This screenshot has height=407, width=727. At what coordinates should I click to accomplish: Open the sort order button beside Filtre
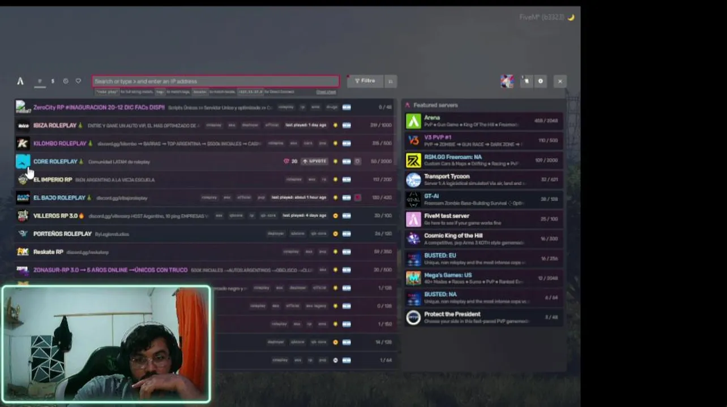click(390, 81)
